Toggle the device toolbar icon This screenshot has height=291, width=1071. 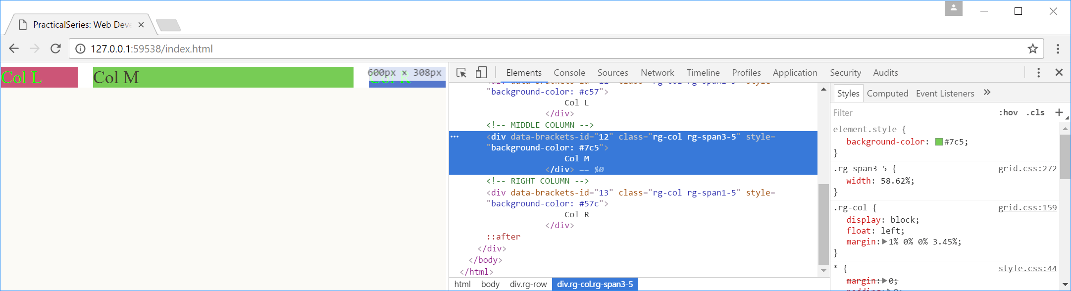pyautogui.click(x=481, y=73)
